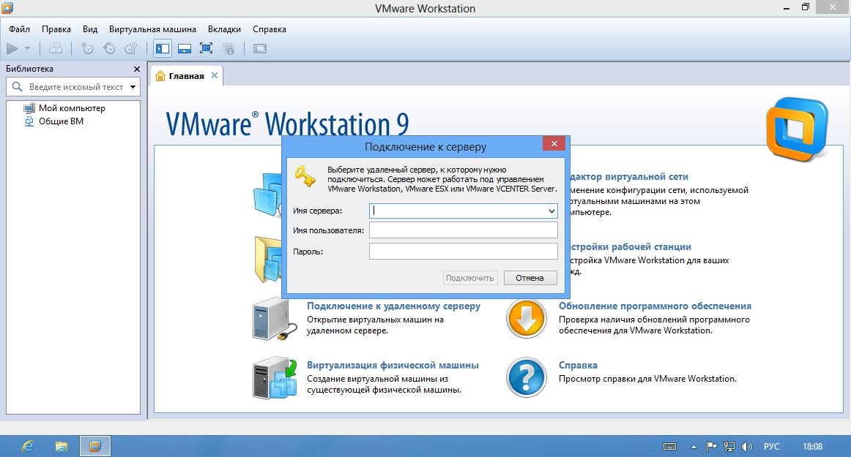Click the Send Ctrl+Alt+Del toolbar icon
851x457 pixels.
(56, 49)
